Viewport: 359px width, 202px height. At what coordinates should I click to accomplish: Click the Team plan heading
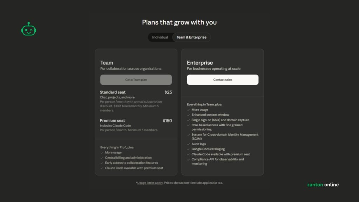tap(107, 63)
